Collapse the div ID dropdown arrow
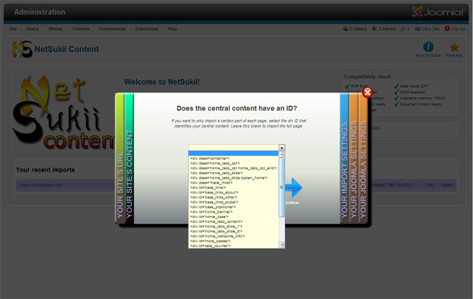This screenshot has width=473, height=299. point(282,147)
